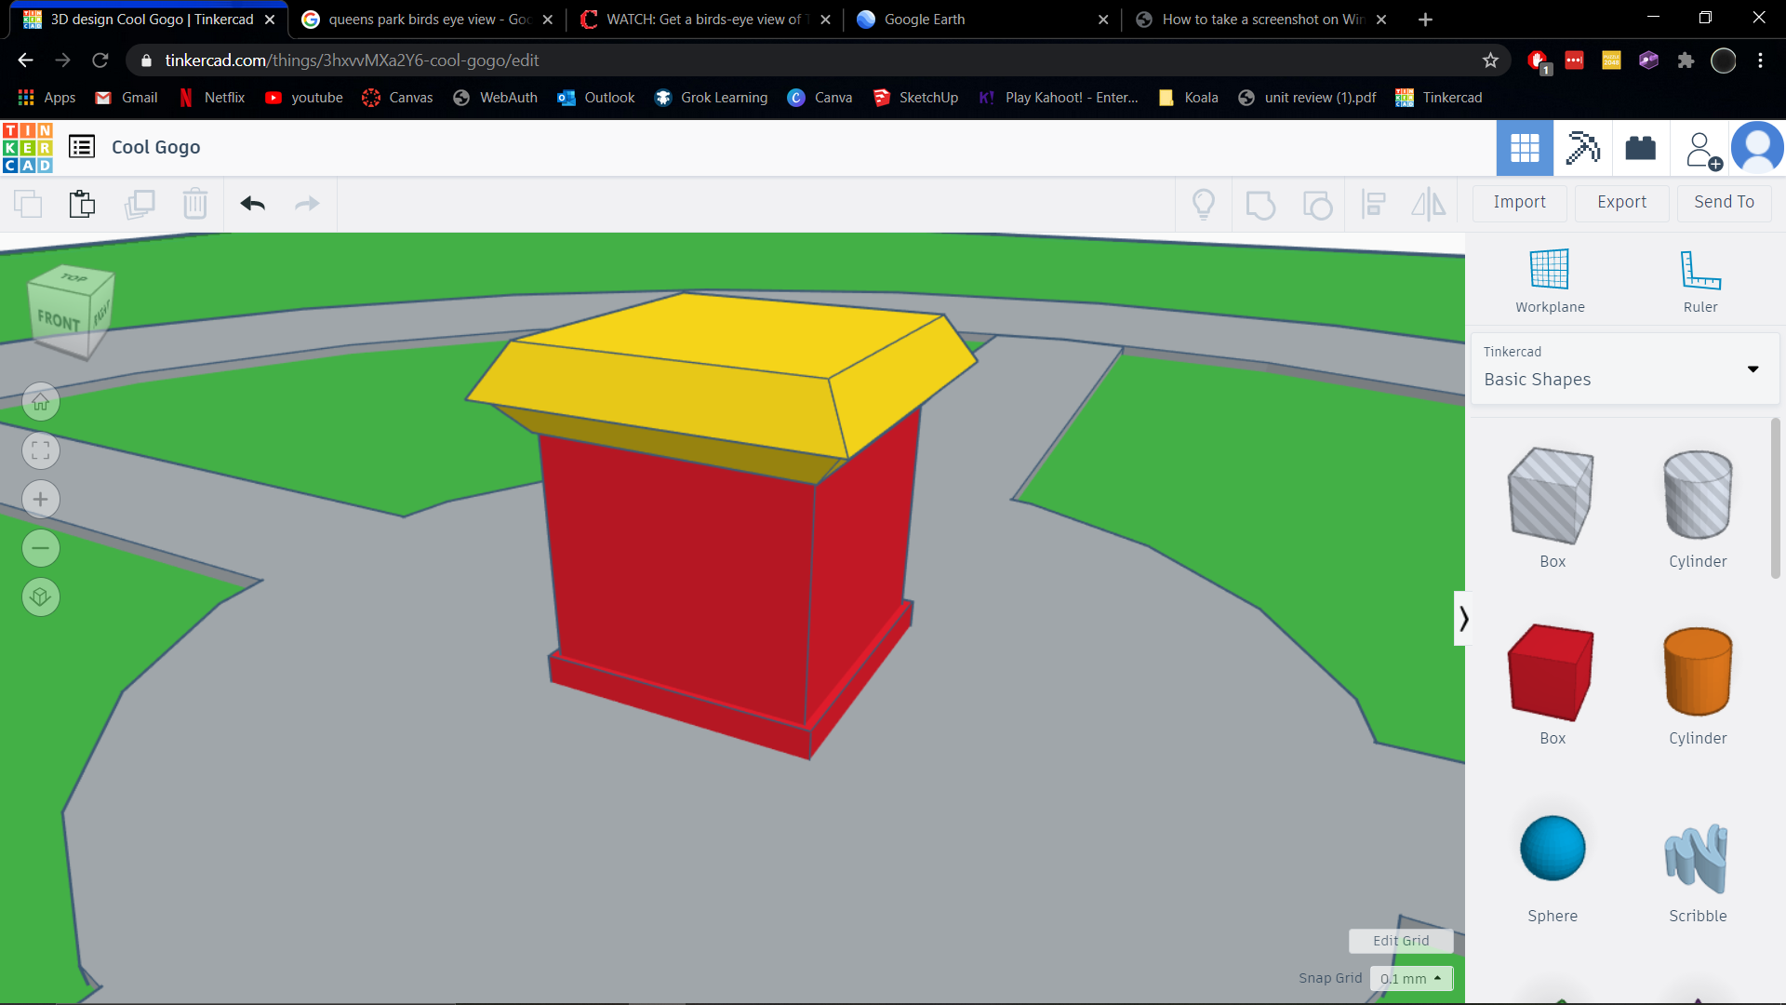Image resolution: width=1786 pixels, height=1005 pixels.
Task: Open the Apps bookmark
Action: [x=47, y=98]
